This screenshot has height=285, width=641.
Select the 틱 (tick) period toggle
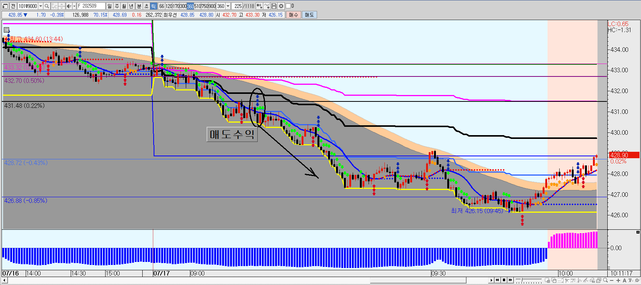click(x=153, y=6)
